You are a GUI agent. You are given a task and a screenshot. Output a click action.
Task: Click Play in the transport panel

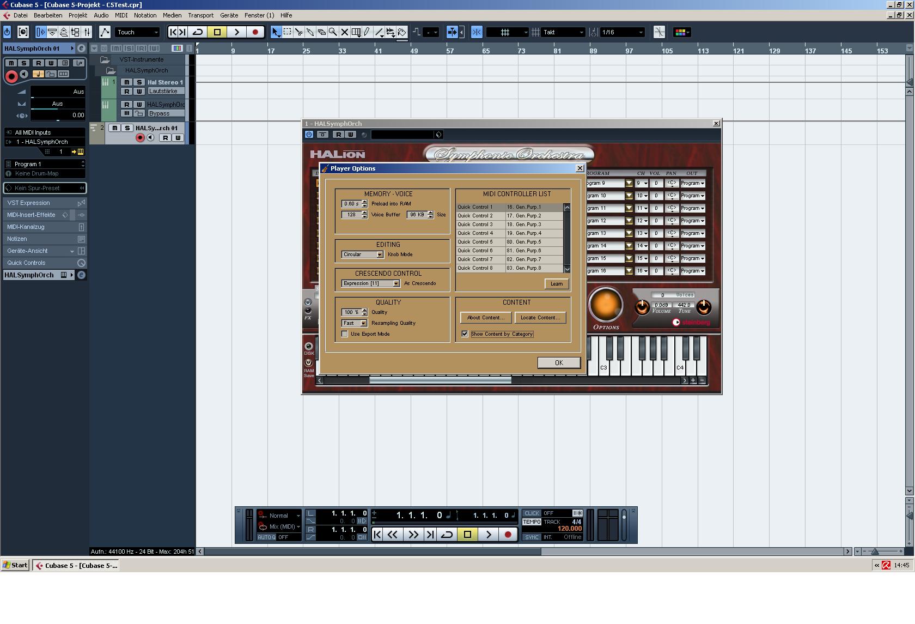pos(489,535)
